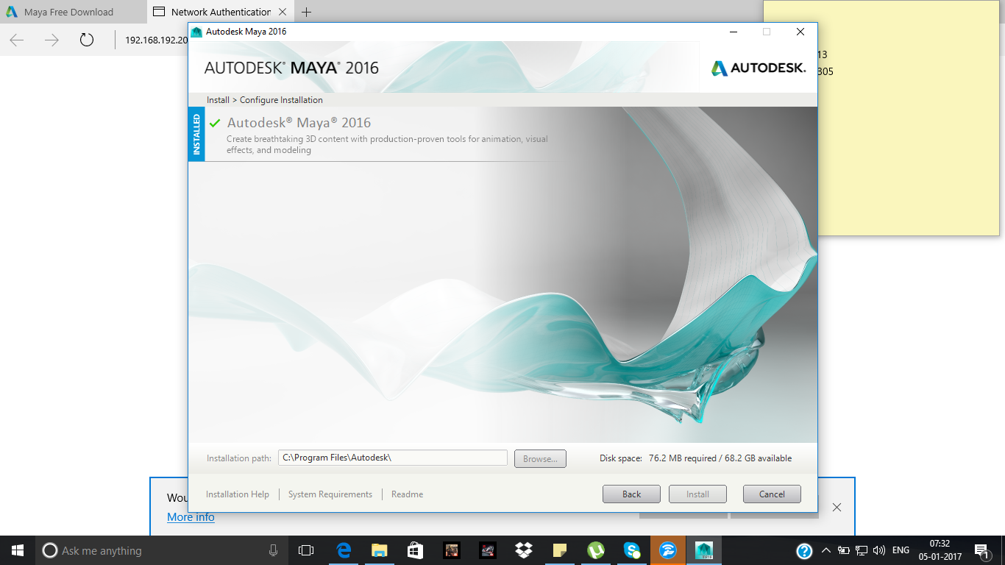Click the Back button in the installer
The height and width of the screenshot is (565, 1005).
pyautogui.click(x=631, y=494)
